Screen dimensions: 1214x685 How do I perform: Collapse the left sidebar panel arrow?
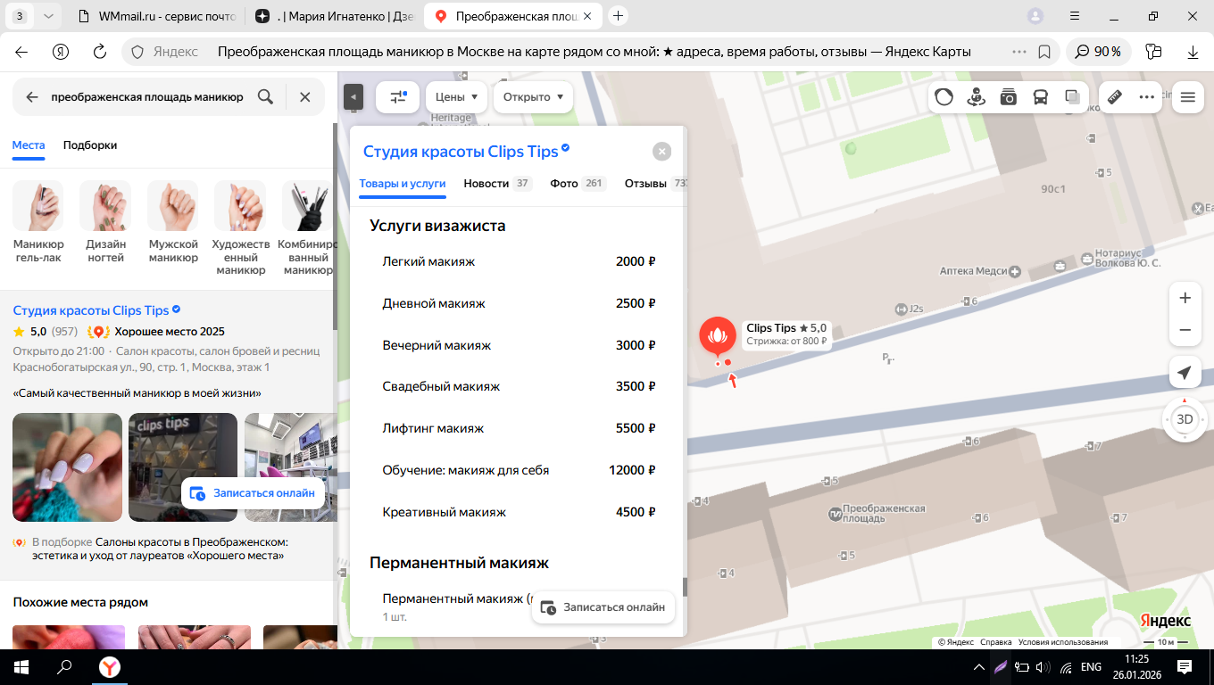353,97
